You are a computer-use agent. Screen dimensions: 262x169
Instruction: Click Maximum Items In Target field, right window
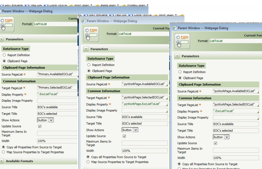(x=236, y=150)
